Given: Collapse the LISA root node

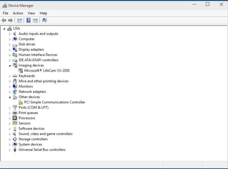Looking at the screenshot, I should 4,29.
